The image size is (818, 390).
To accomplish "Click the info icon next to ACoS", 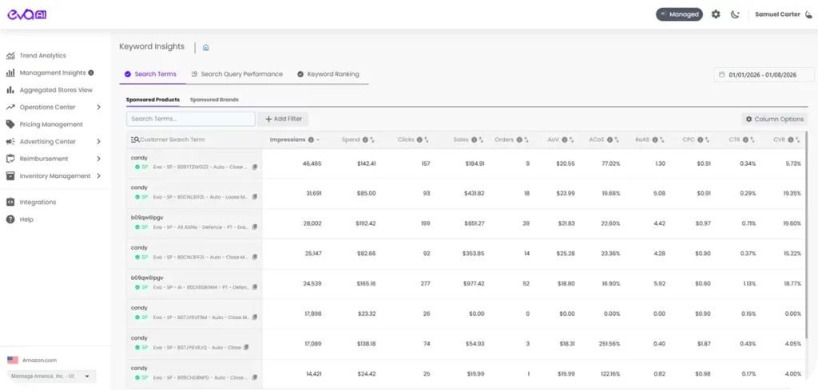I will point(610,140).
